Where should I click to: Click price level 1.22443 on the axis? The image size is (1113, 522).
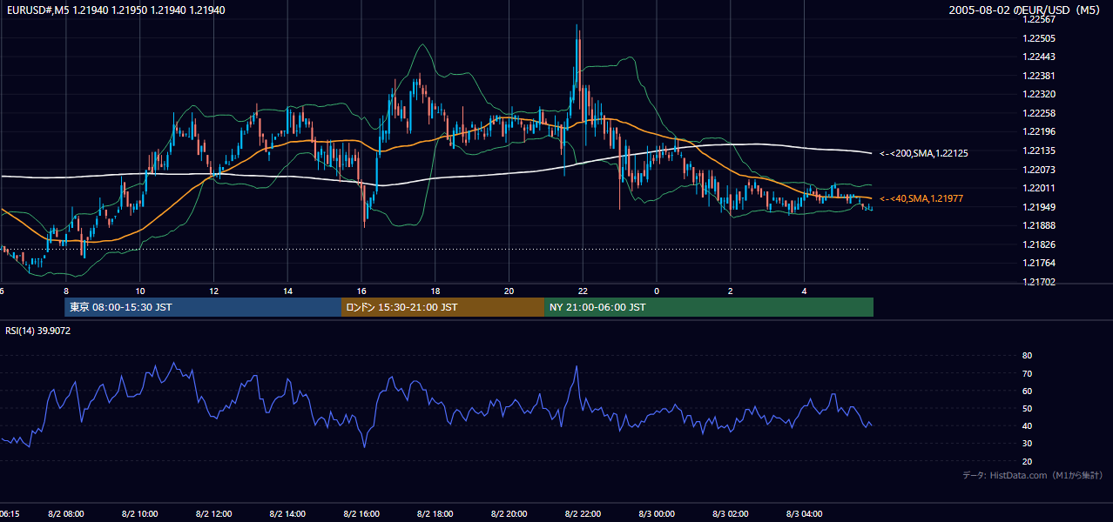(x=1039, y=57)
